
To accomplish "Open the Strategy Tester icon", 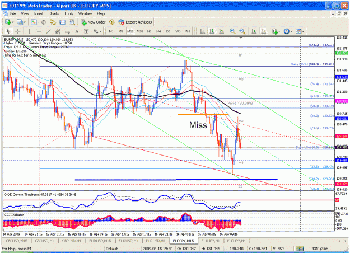I will coord(72,22).
